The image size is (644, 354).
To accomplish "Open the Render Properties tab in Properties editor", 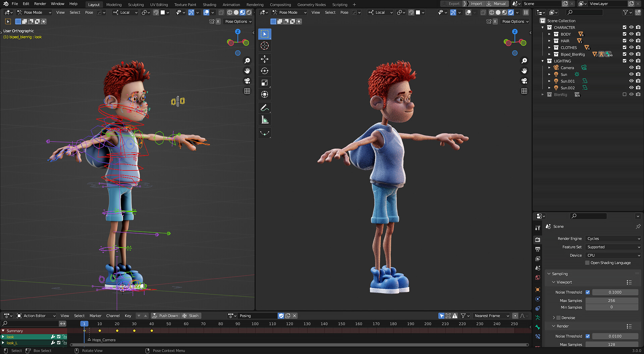I will (538, 240).
